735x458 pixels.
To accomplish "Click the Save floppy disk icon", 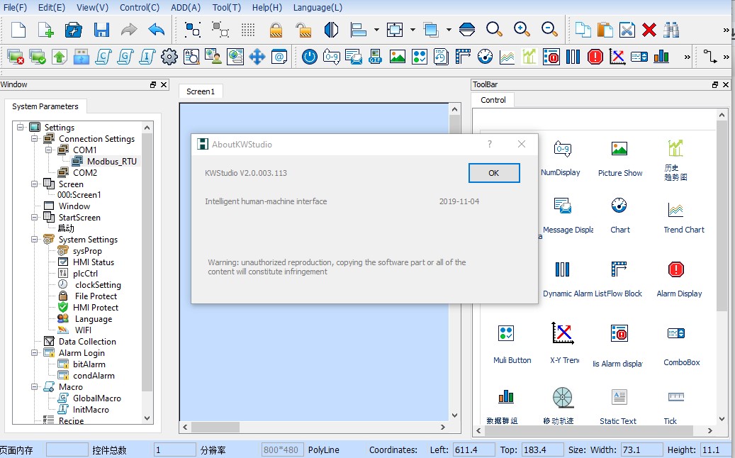I will (x=101, y=30).
